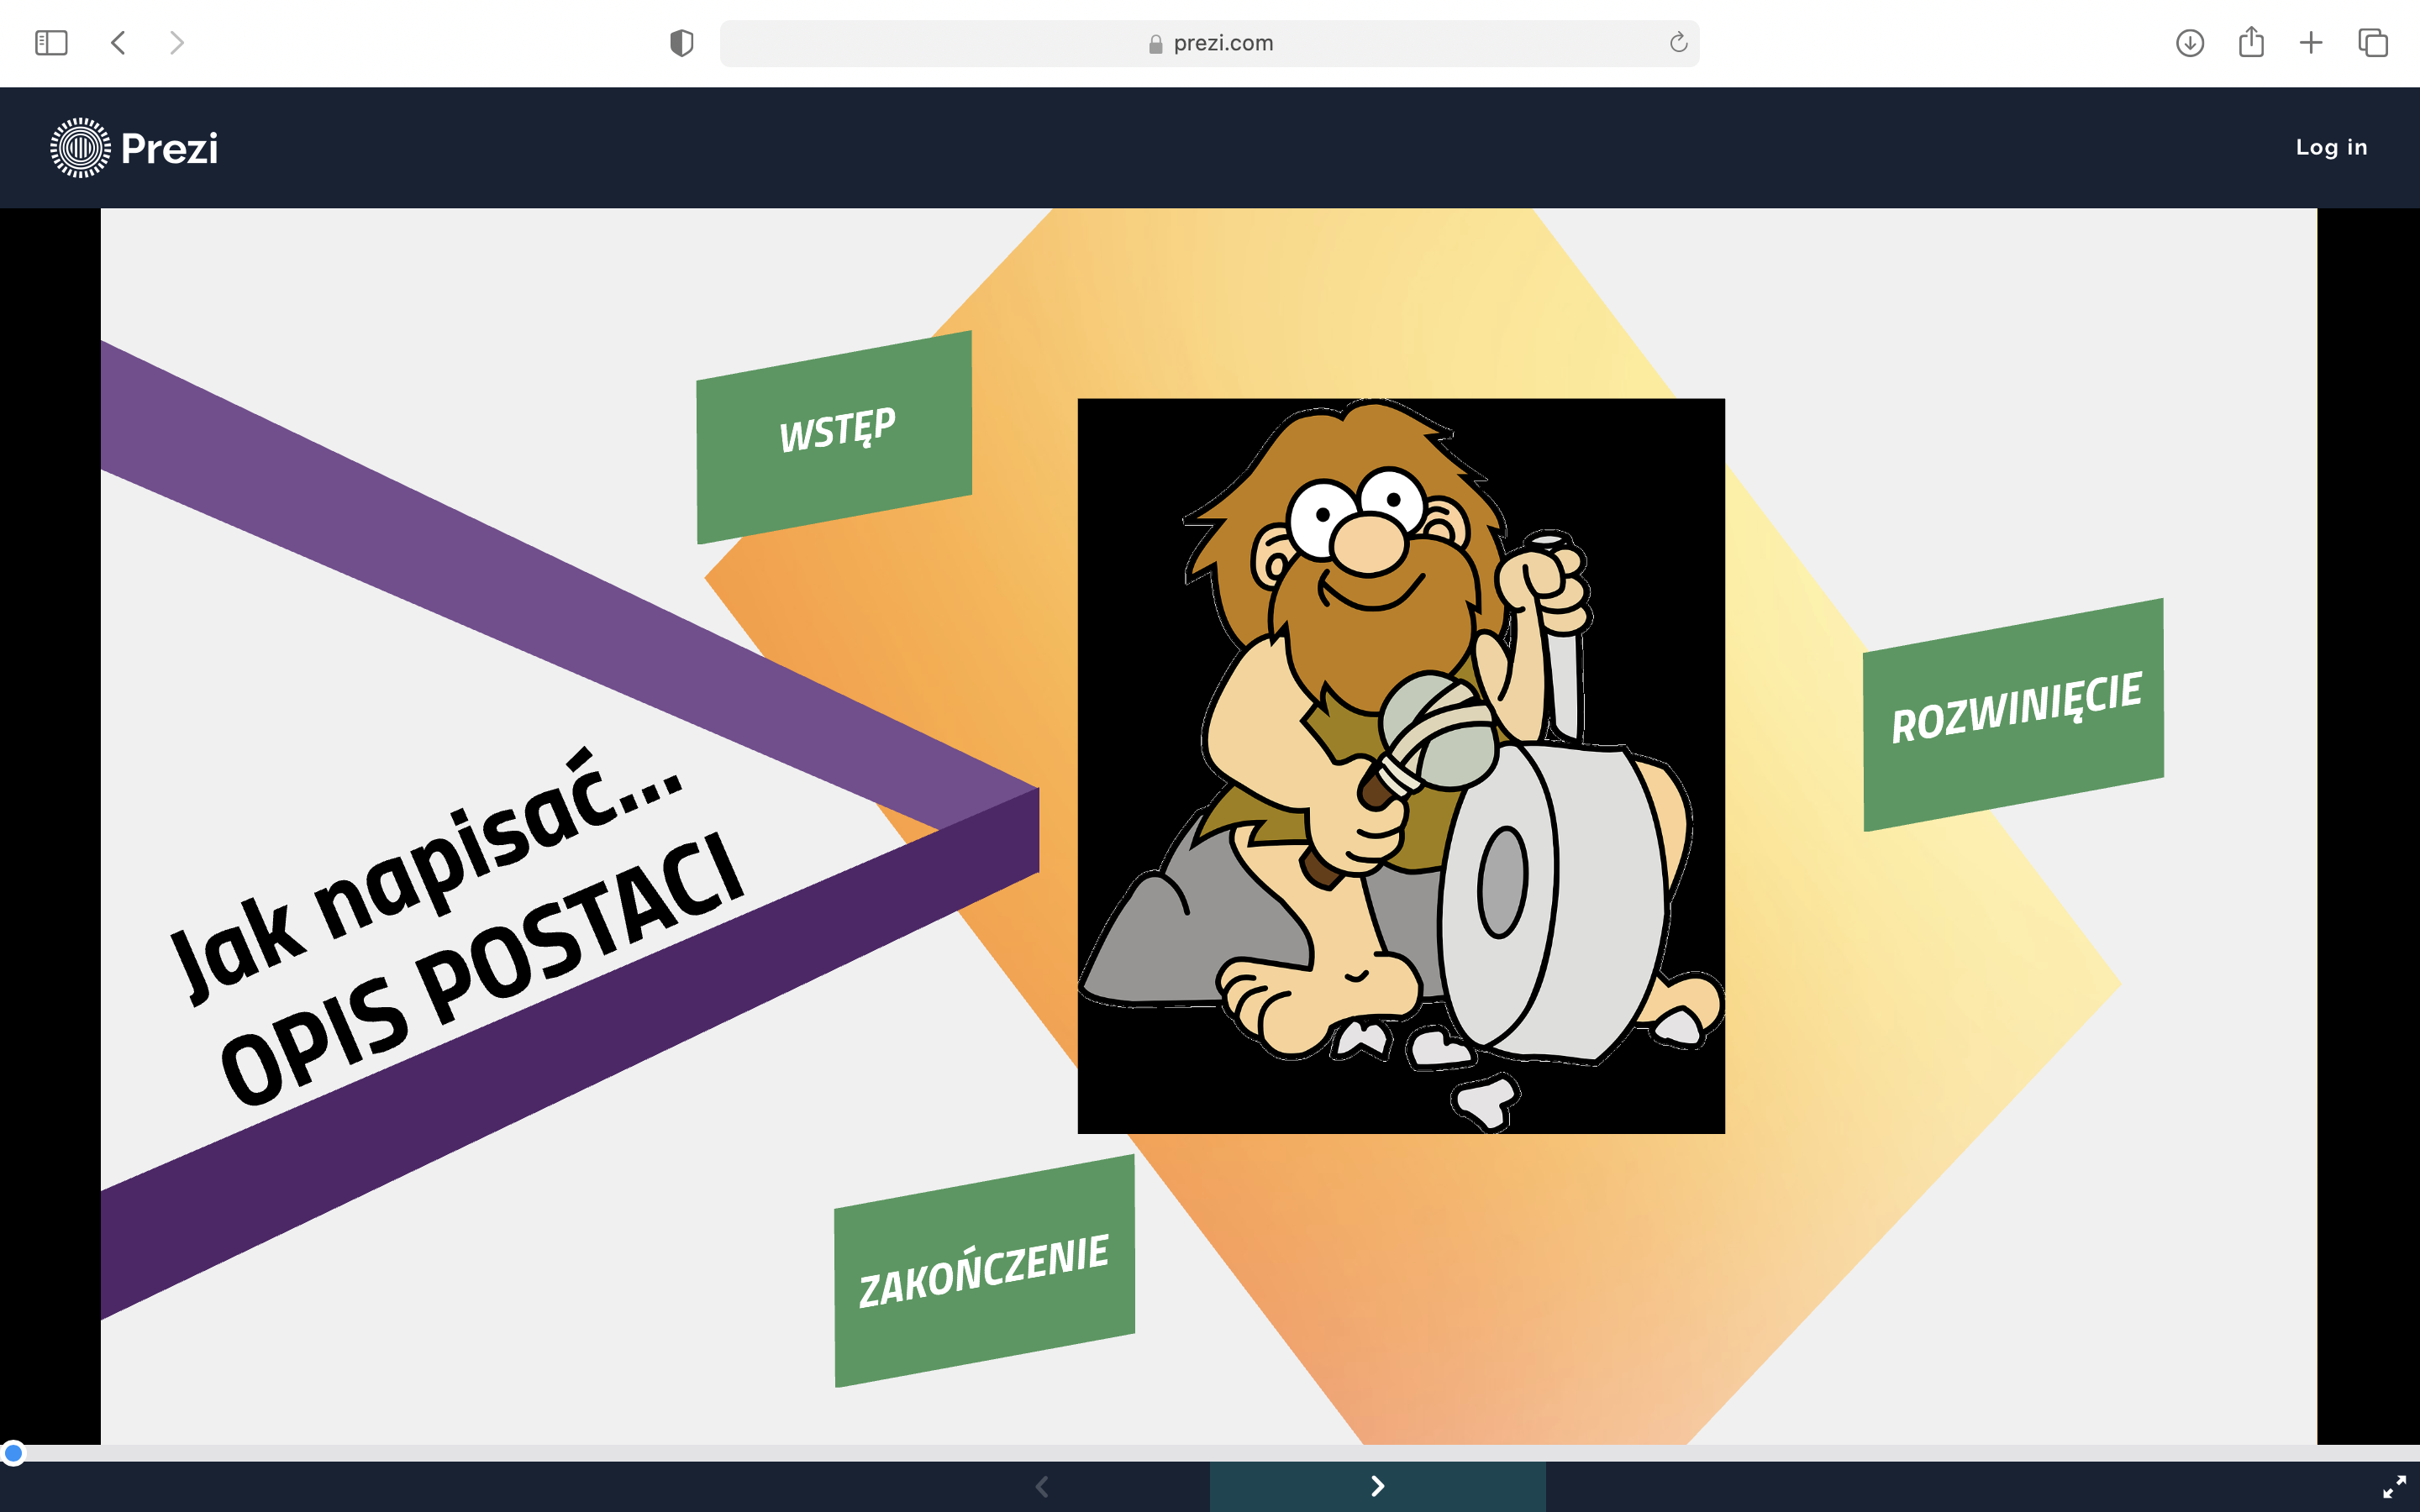Select the ZAKOŃCZENIE topic
The width and height of the screenshot is (2420, 1512).
(984, 1271)
